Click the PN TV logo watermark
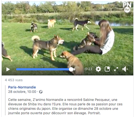This screenshot has height=117, width=135. pyautogui.click(x=127, y=7)
